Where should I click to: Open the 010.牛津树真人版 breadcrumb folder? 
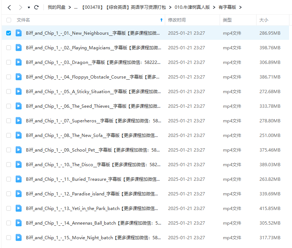[x=192, y=7]
